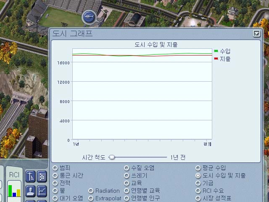Click the 16000 axis label
This screenshot has height=202, width=269.
point(63,63)
